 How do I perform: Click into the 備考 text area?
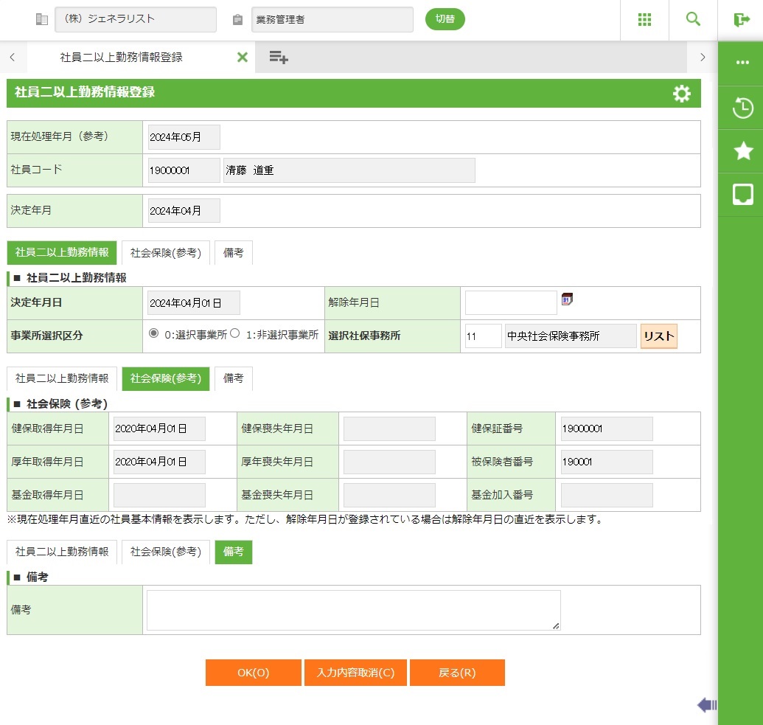point(353,610)
